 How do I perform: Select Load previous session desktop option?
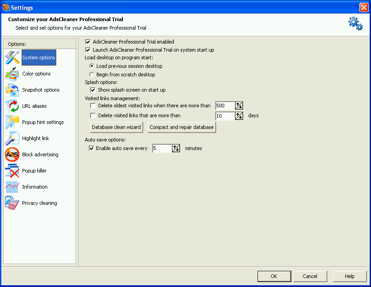point(91,66)
